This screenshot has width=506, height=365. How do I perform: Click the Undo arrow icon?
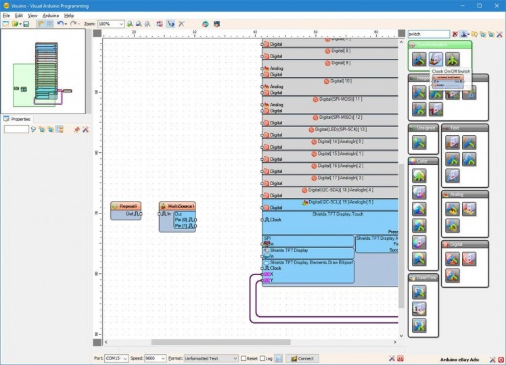(60, 24)
